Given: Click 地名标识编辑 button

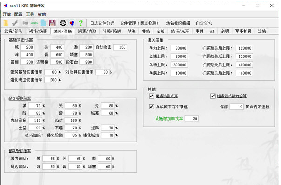Looking at the screenshot, I should click(x=178, y=23).
